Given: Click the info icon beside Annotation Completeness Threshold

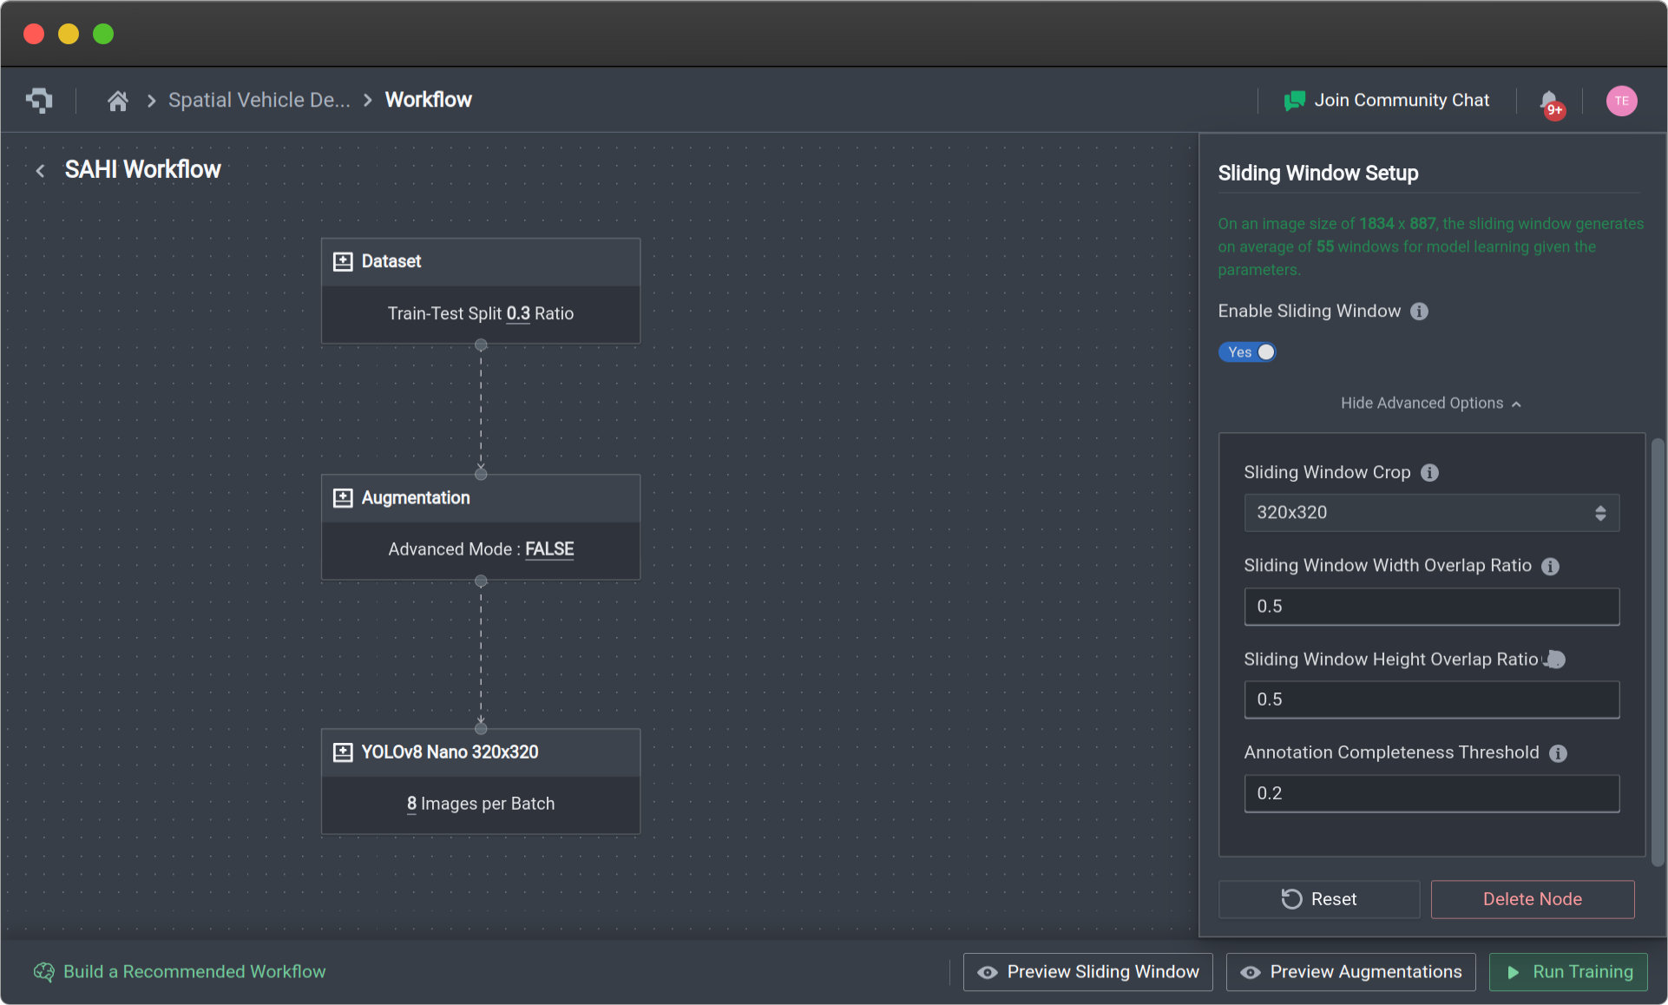Looking at the screenshot, I should pyautogui.click(x=1558, y=753).
